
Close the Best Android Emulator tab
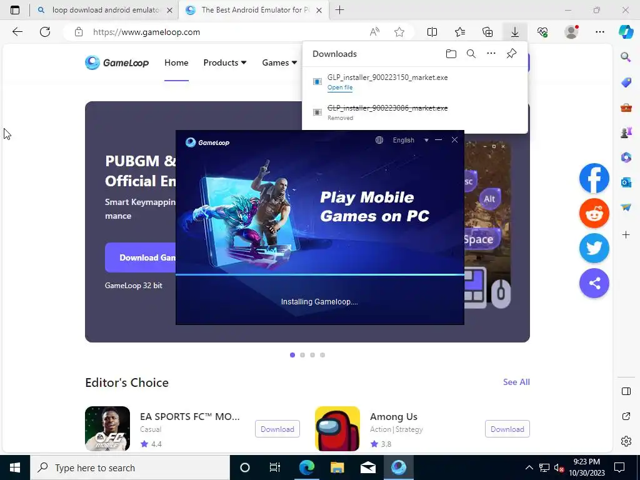tap(319, 10)
